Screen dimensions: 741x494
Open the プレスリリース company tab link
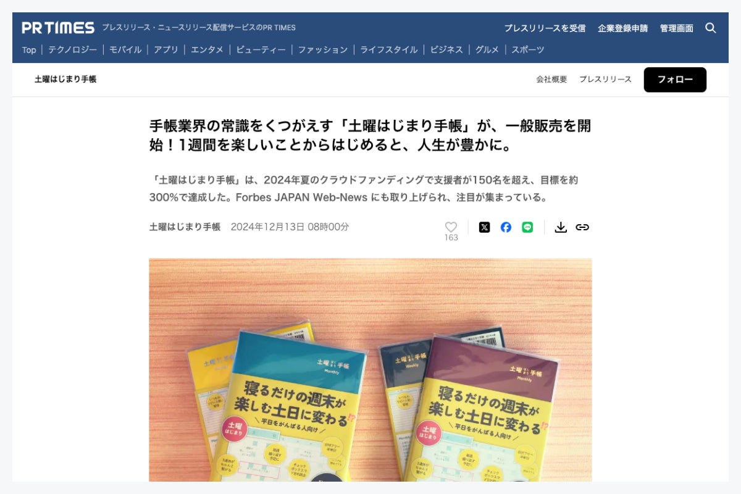click(x=605, y=80)
